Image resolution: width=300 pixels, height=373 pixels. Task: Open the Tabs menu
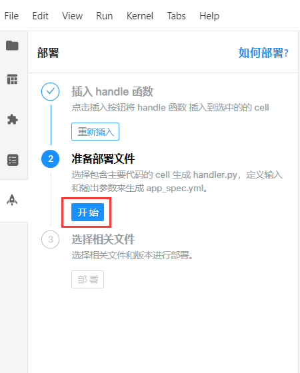click(x=176, y=16)
